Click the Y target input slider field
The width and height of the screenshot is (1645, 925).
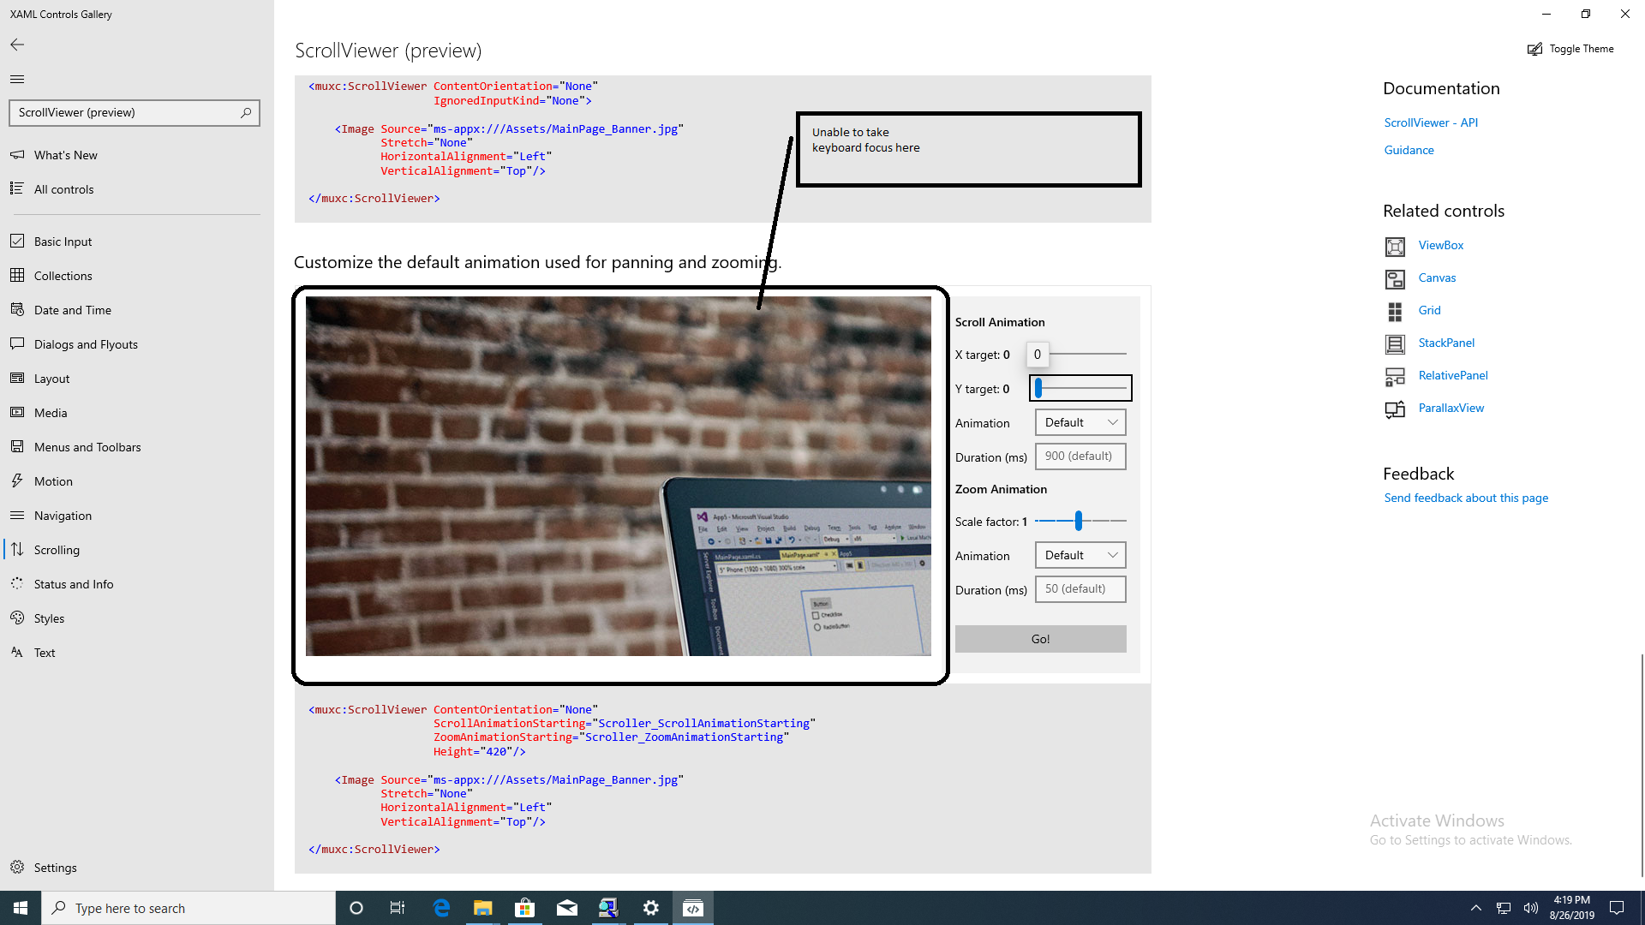click(x=1080, y=388)
